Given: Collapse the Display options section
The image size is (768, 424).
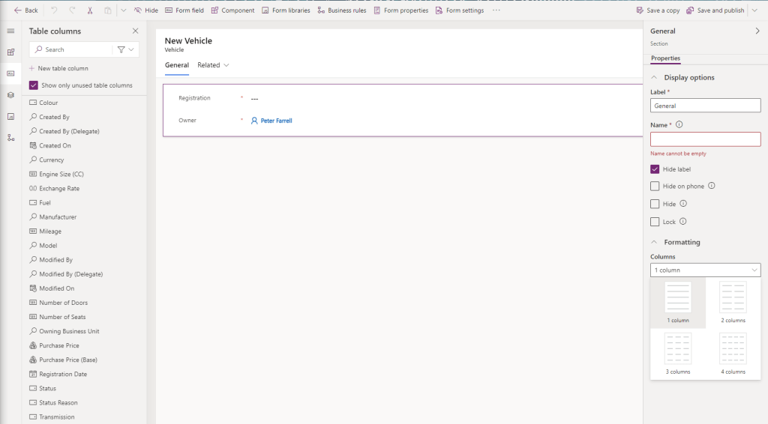Looking at the screenshot, I should (654, 77).
